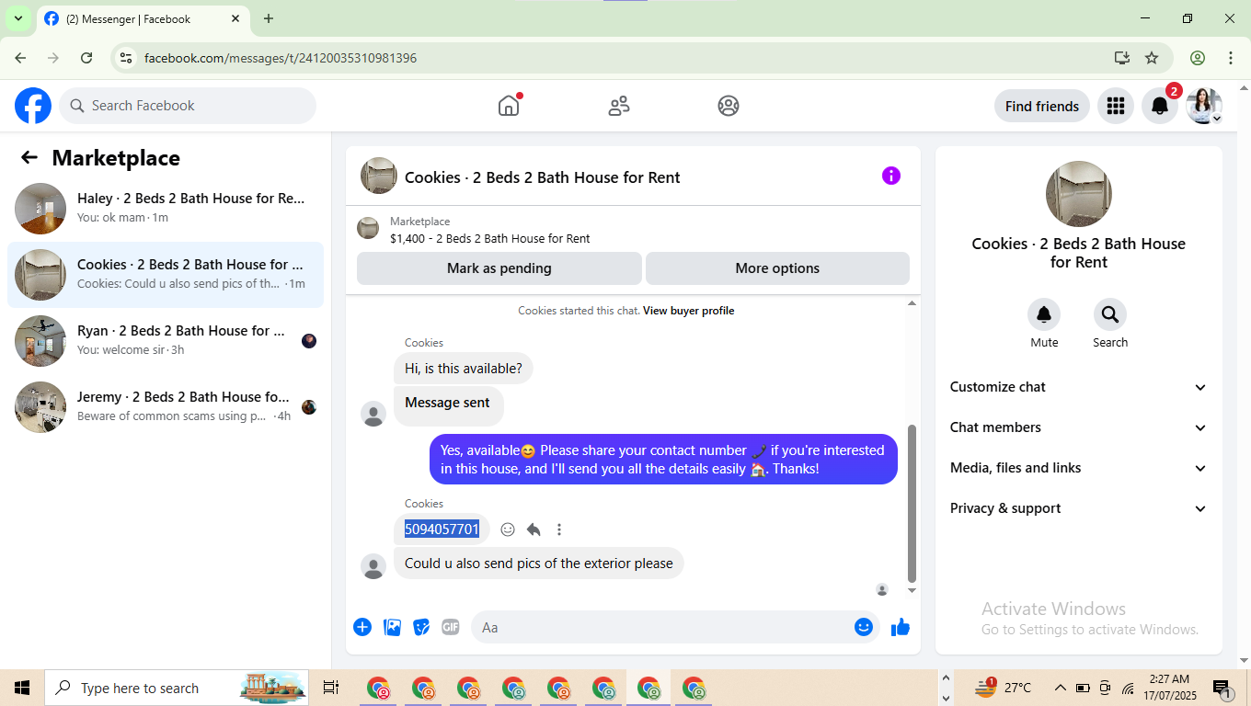Open more options for 5094057701 message
This screenshot has height=706, width=1251.
tap(559, 529)
